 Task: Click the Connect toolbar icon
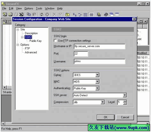[x=5, y=15]
